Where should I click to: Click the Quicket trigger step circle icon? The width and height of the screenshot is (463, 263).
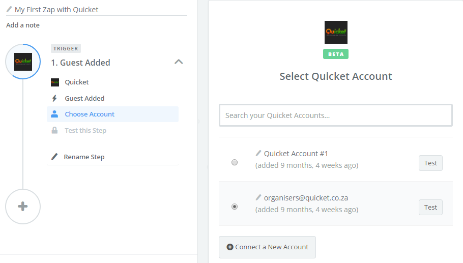(23, 62)
